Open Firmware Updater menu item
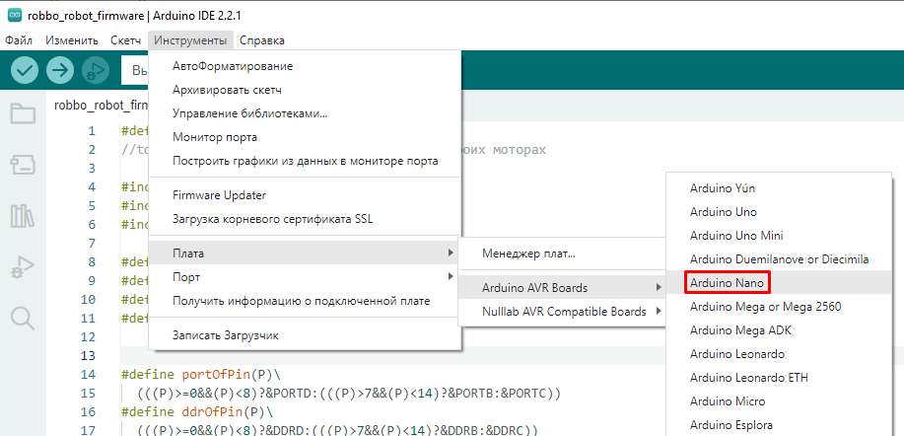Viewport: 904px width, 436px height. pos(305,195)
